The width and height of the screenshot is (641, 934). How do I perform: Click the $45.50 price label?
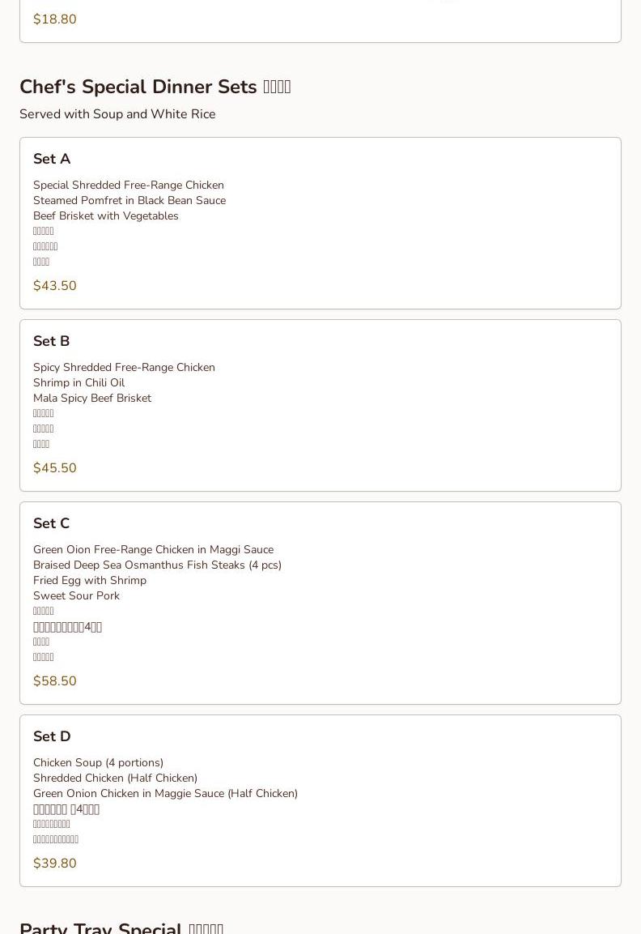[x=55, y=468]
